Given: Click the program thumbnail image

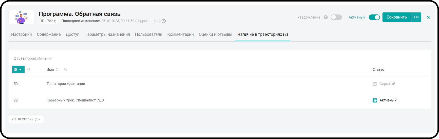Looking at the screenshot, I should (x=21, y=17).
